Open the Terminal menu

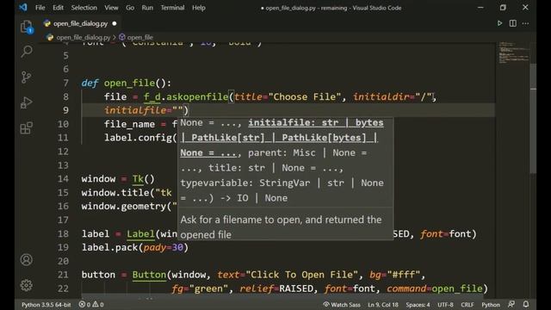tap(172, 8)
